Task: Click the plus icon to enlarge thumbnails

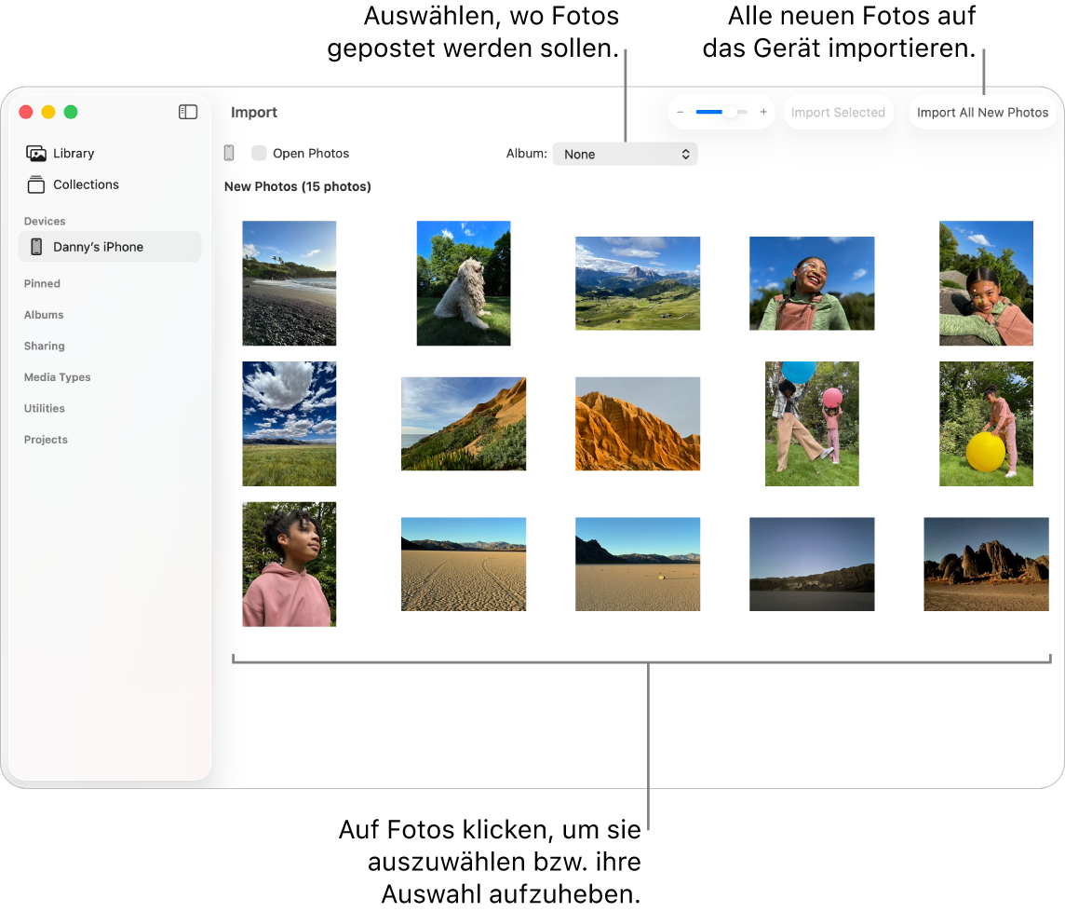Action: click(762, 112)
